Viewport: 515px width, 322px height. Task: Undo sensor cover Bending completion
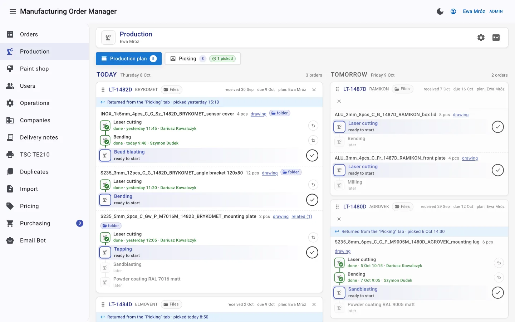coord(313,140)
